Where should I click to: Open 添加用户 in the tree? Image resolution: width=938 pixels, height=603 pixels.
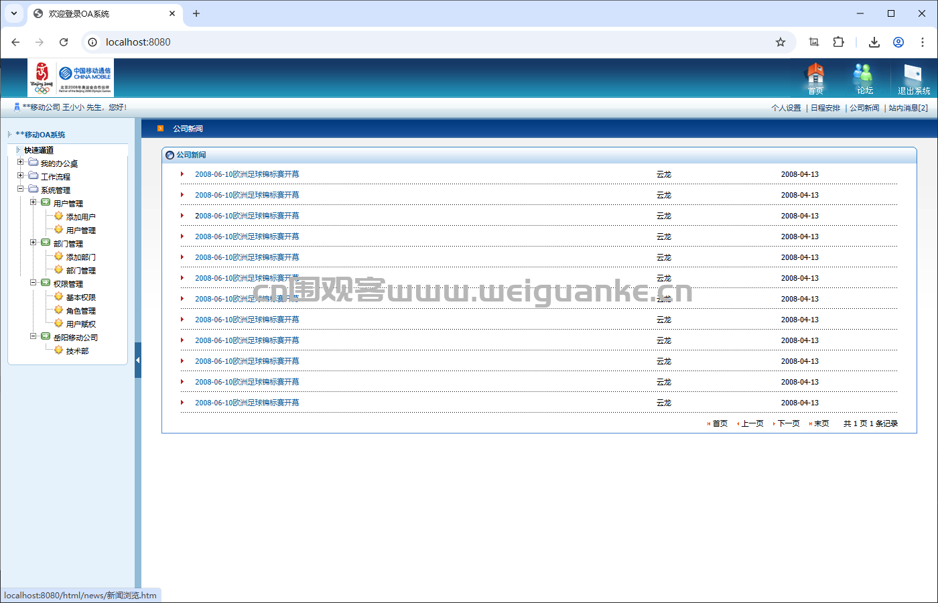[81, 217]
